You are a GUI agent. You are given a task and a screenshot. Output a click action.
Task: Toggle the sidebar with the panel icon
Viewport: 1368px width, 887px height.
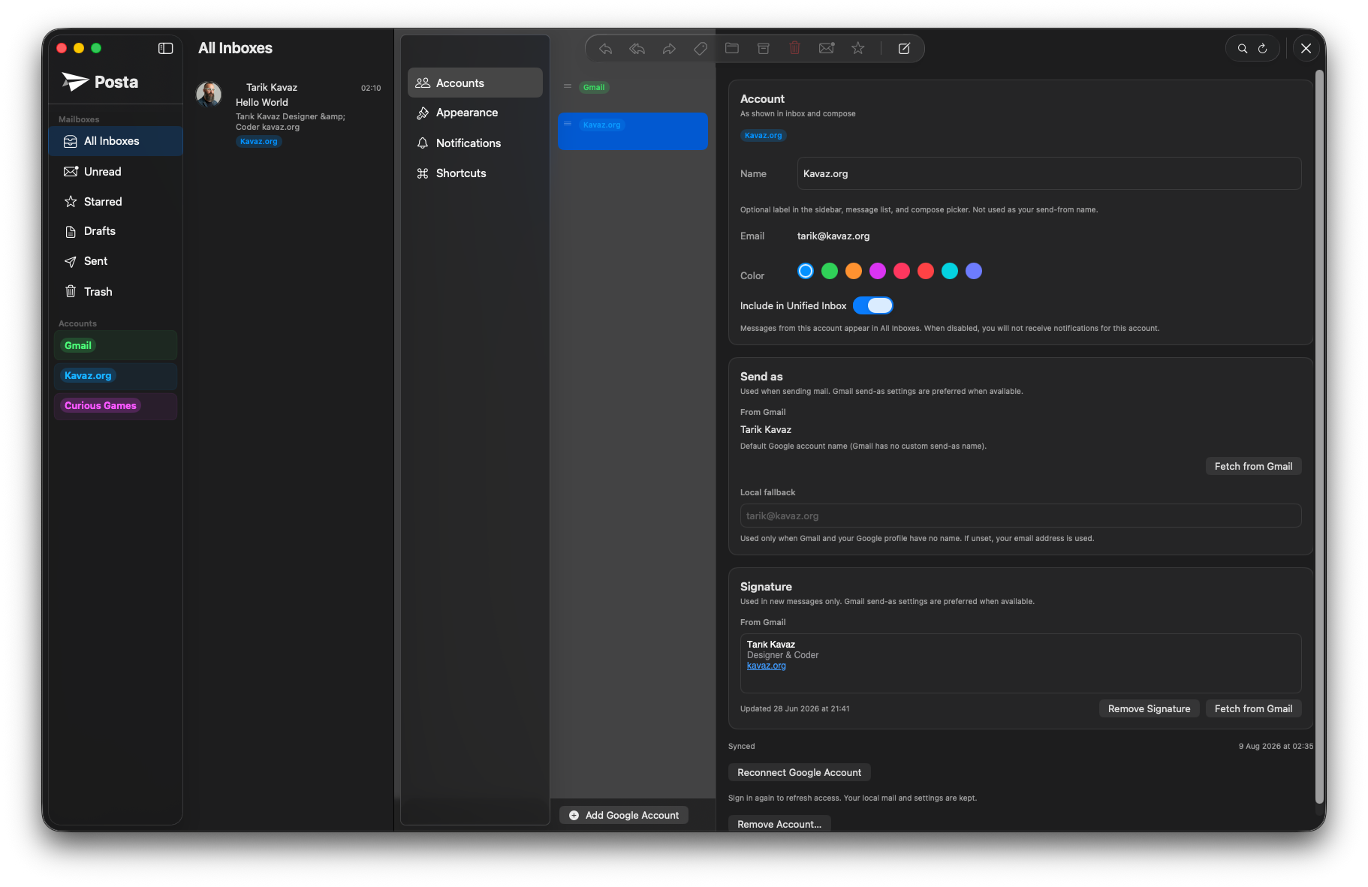click(166, 49)
